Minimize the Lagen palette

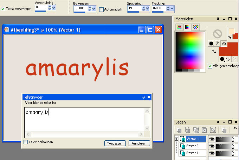tap(224, 122)
